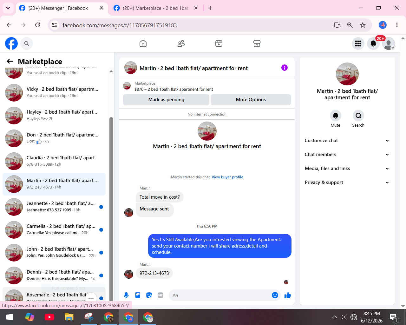Expand the Privacy & support section

(347, 182)
